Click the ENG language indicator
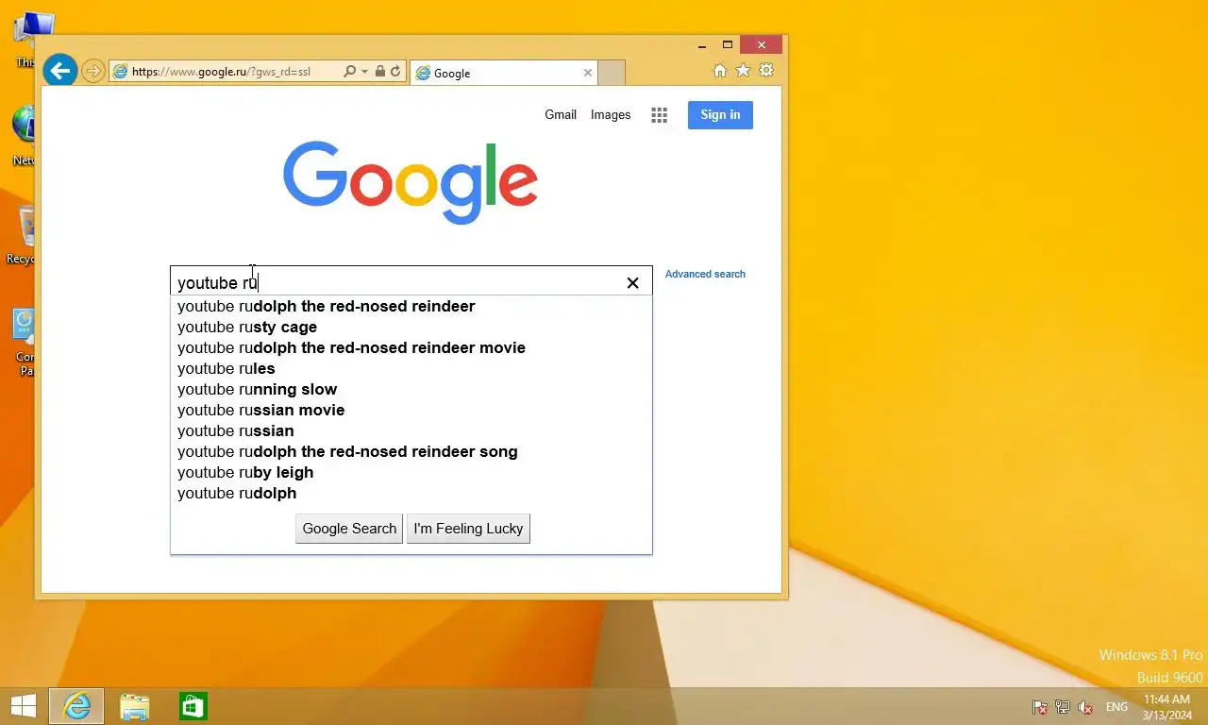Image resolution: width=1208 pixels, height=725 pixels. [x=1116, y=707]
